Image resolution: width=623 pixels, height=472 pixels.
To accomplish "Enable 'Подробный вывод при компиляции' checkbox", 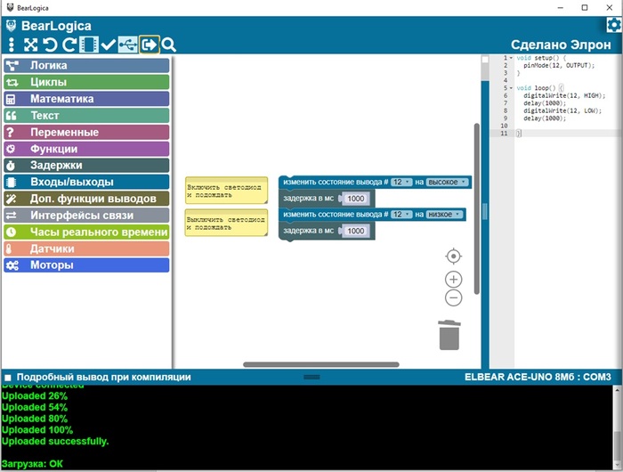I will click(8, 378).
